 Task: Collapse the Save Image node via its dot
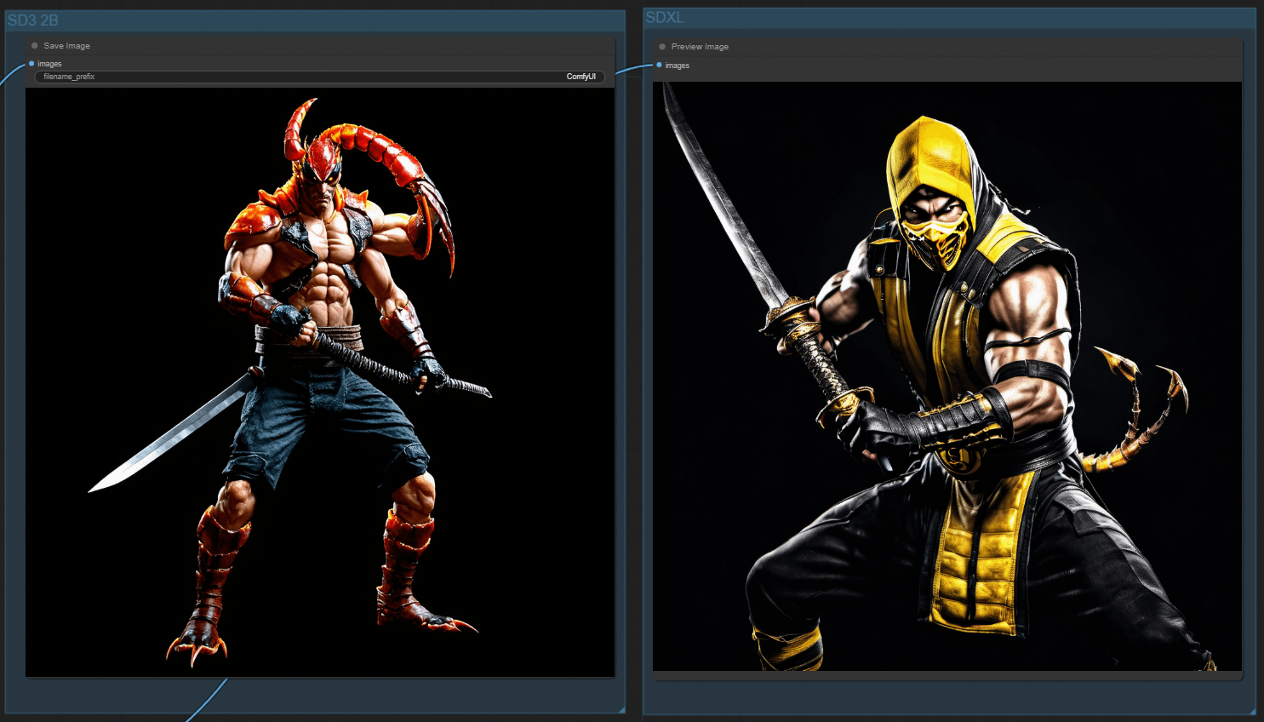click(35, 46)
